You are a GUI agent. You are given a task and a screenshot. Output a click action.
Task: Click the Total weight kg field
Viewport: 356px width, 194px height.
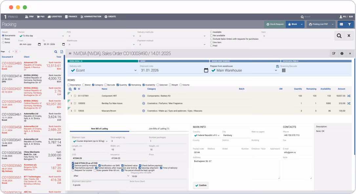(x=129, y=141)
